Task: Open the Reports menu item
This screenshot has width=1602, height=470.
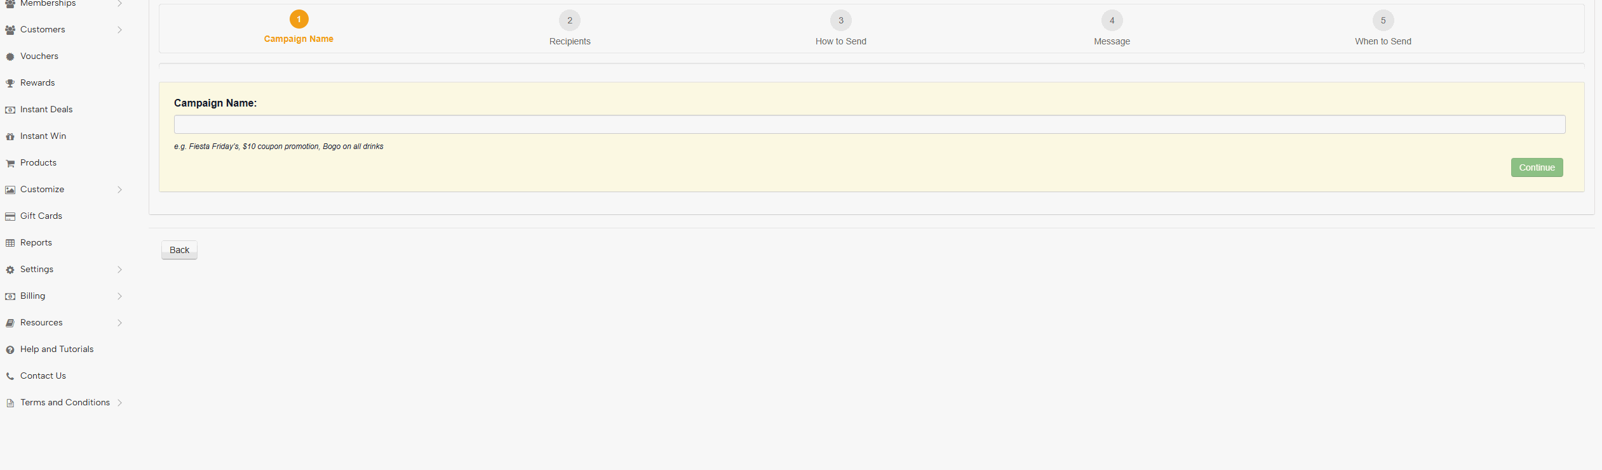Action: [36, 242]
